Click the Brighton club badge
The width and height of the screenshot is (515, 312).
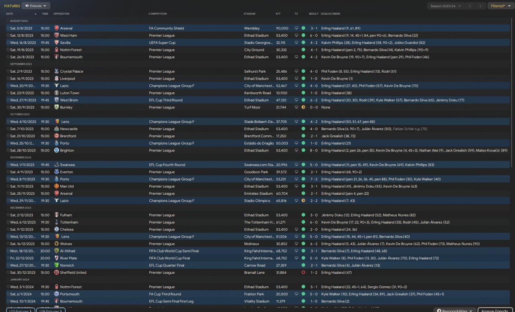(56, 151)
